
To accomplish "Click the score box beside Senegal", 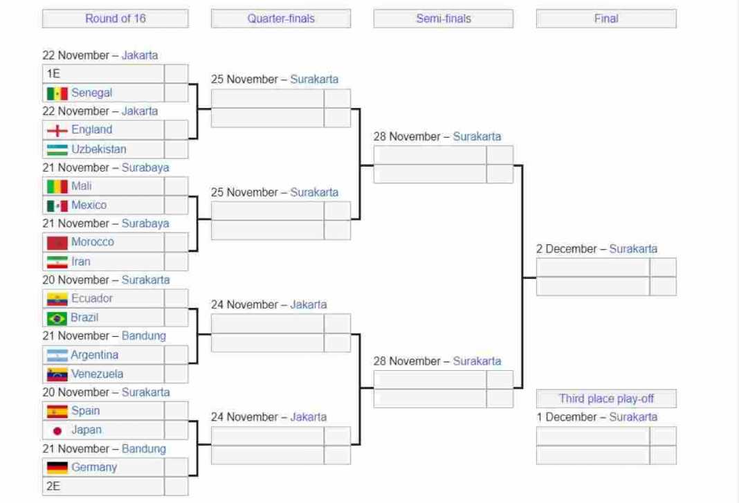I will click(176, 93).
